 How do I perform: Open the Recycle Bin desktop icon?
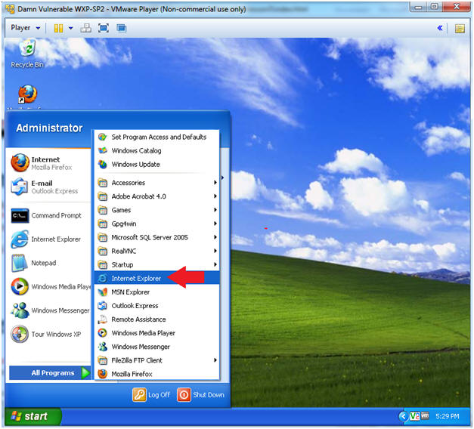point(27,54)
